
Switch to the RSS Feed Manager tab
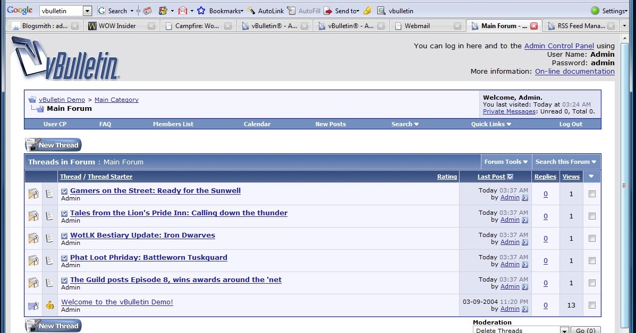581,26
